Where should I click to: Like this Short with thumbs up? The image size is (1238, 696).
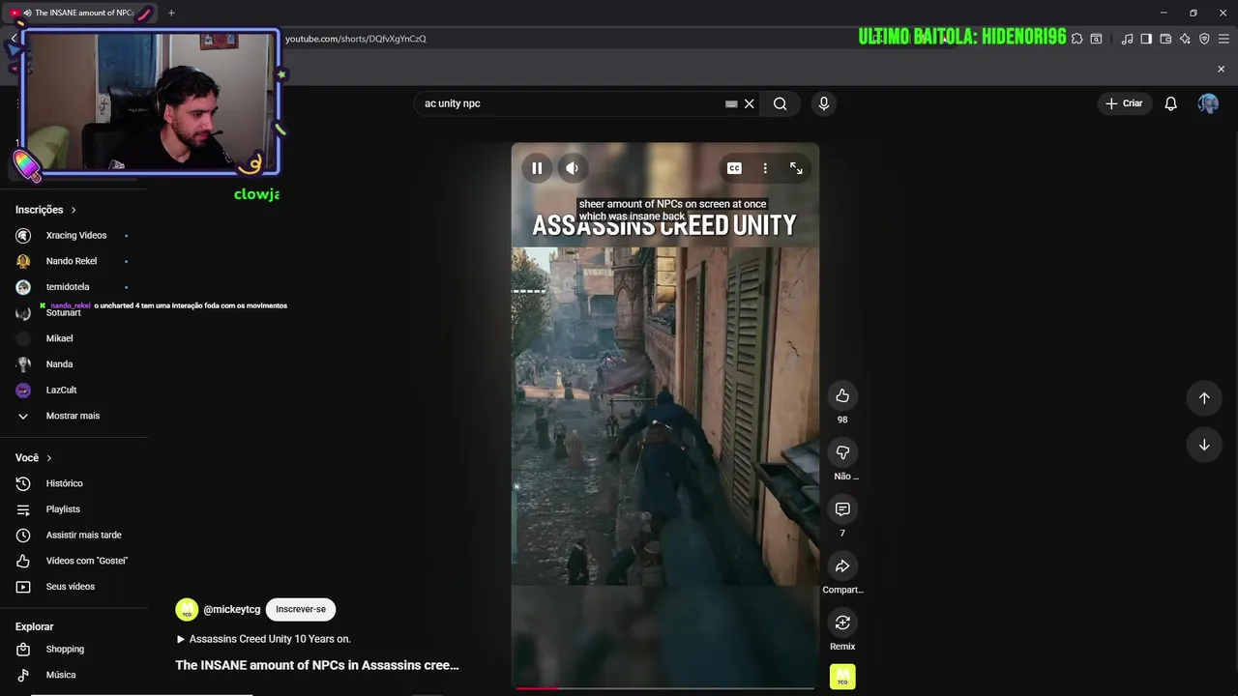(842, 395)
